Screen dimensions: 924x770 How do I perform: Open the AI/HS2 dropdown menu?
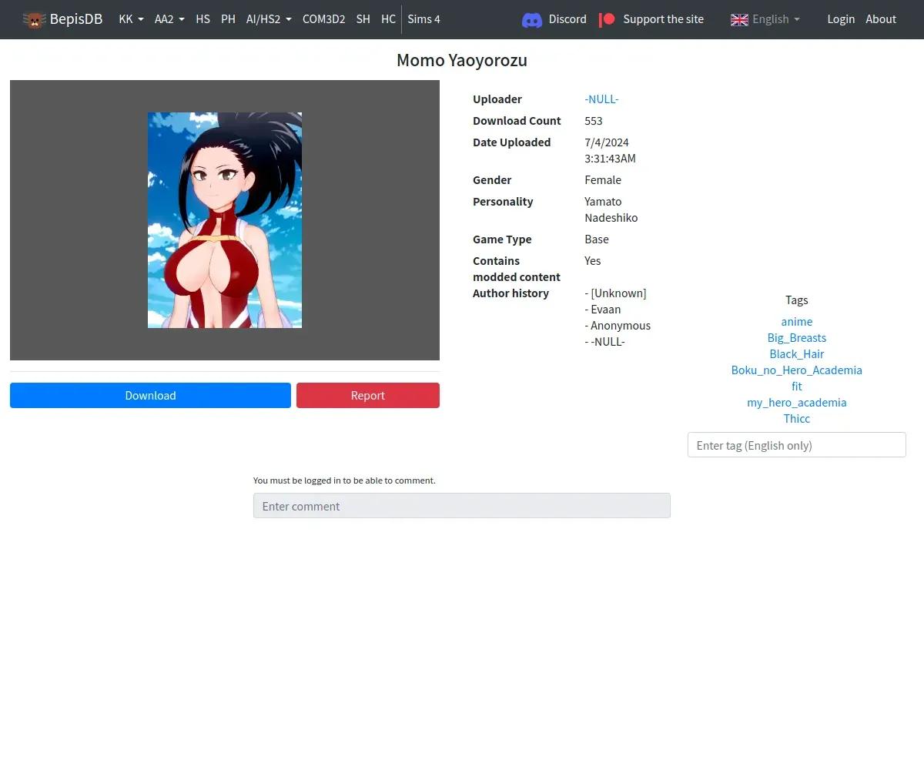click(269, 19)
